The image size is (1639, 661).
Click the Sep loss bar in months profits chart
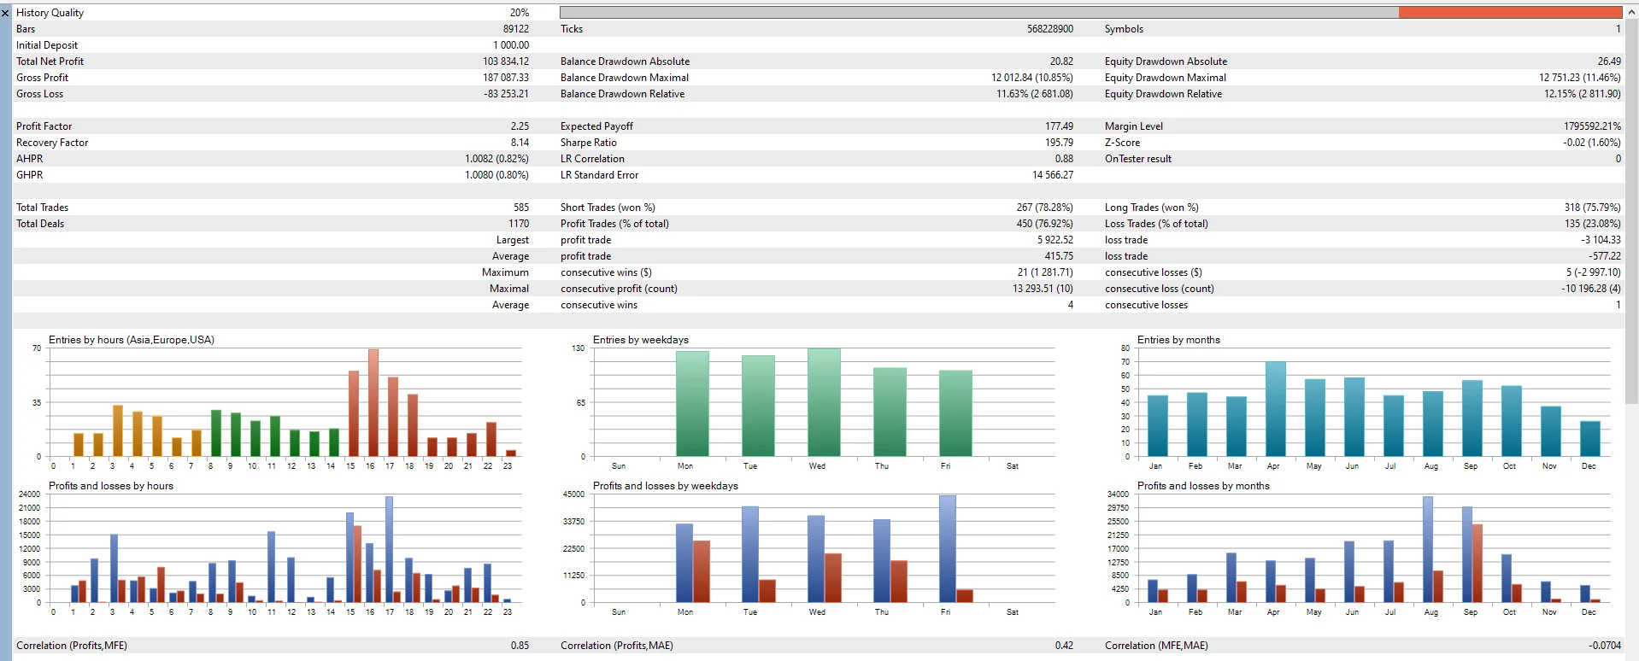[x=1477, y=564]
